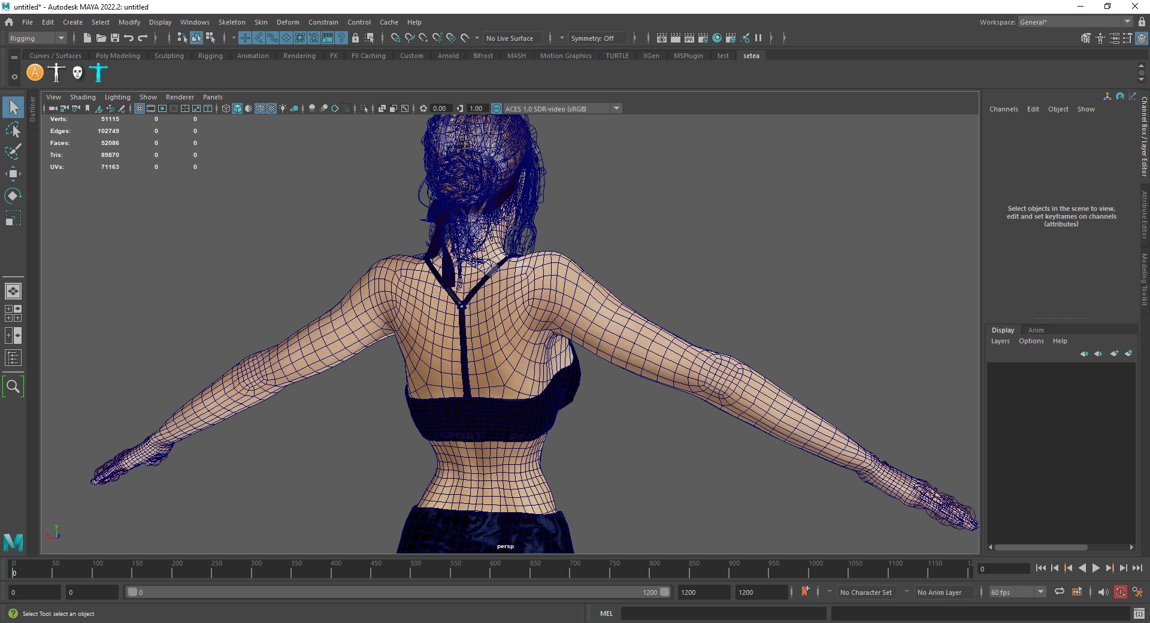Click the skull shelf icon
Screen dimensions: 1150x623
click(x=77, y=73)
